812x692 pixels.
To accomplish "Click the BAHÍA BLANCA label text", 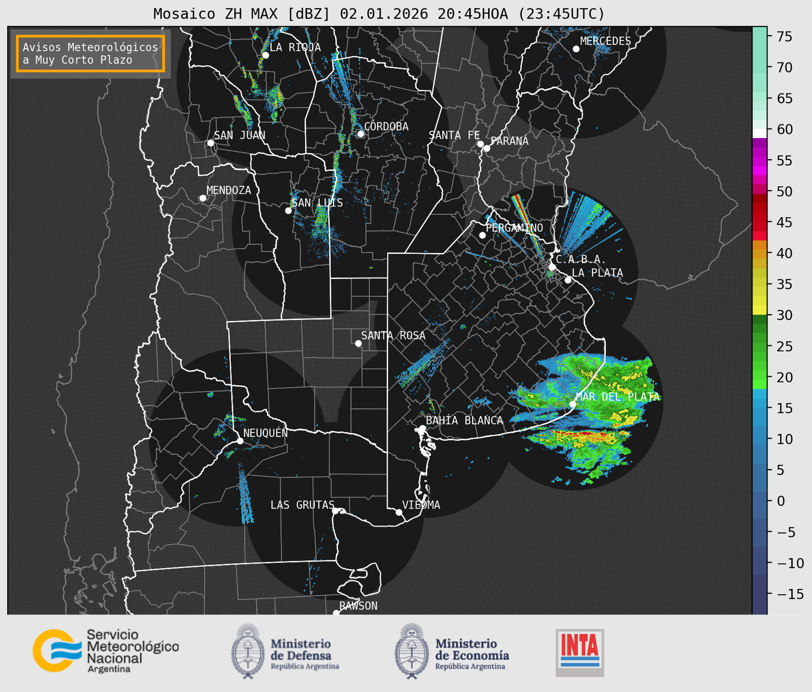I will [464, 421].
